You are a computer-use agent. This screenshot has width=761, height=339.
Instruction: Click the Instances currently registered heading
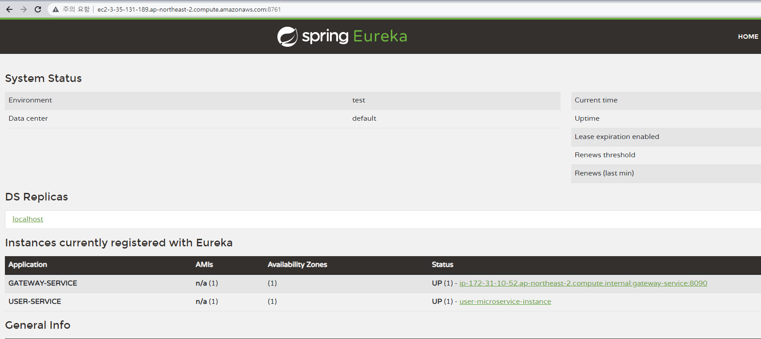[119, 243]
